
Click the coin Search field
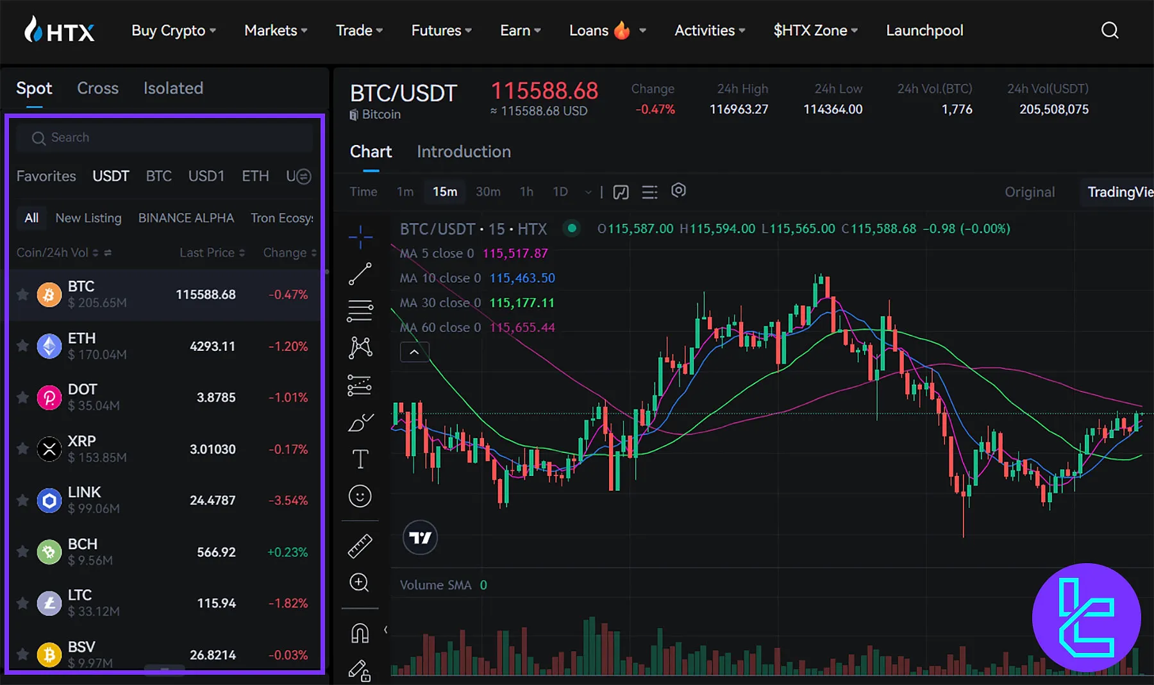point(165,138)
